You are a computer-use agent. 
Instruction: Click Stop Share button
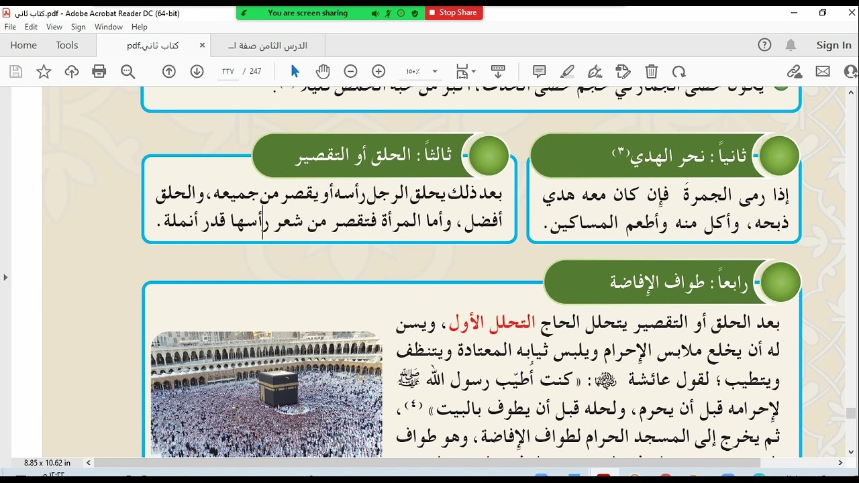[x=454, y=13]
